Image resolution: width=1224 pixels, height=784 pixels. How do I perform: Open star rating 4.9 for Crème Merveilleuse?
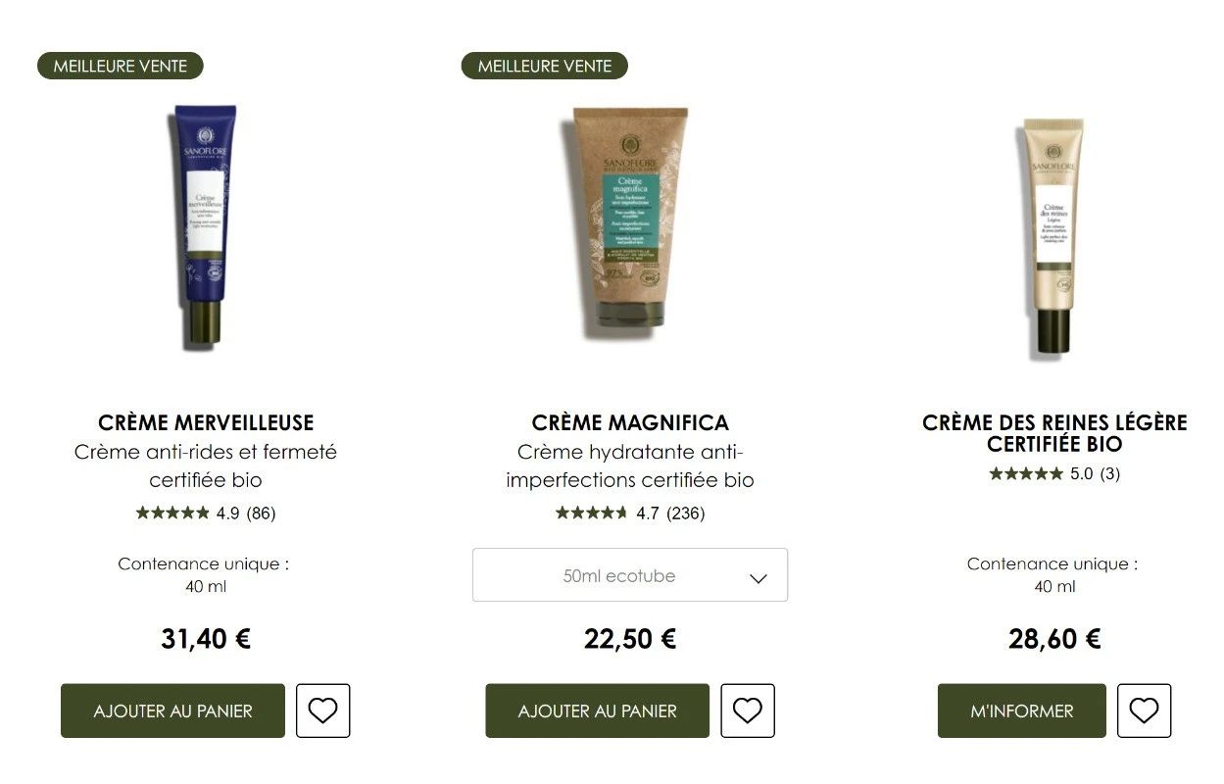206,513
